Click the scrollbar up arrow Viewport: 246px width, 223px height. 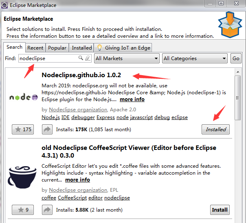click(238, 72)
